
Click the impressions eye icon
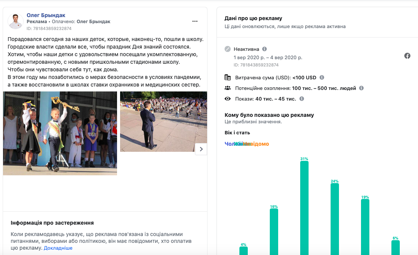tap(228, 99)
